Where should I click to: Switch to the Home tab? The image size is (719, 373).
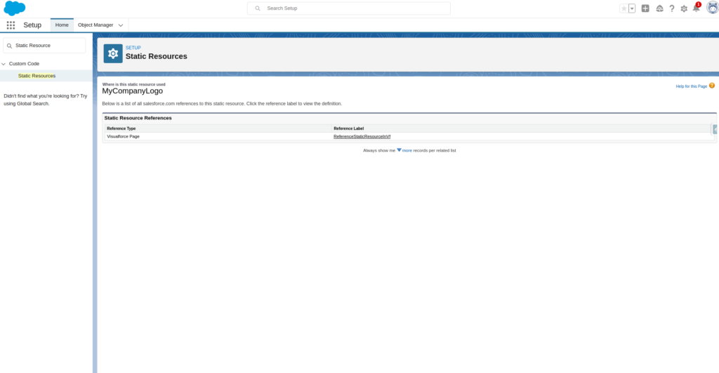[x=62, y=25]
